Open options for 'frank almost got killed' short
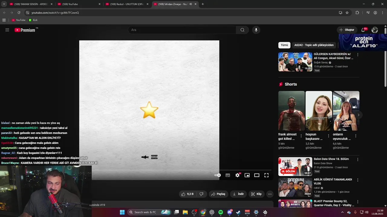This screenshot has height=217, width=387. coord(301,136)
